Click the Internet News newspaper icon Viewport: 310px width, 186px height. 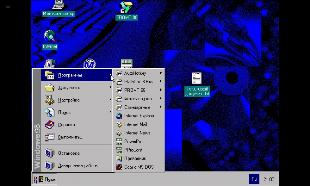119,133
